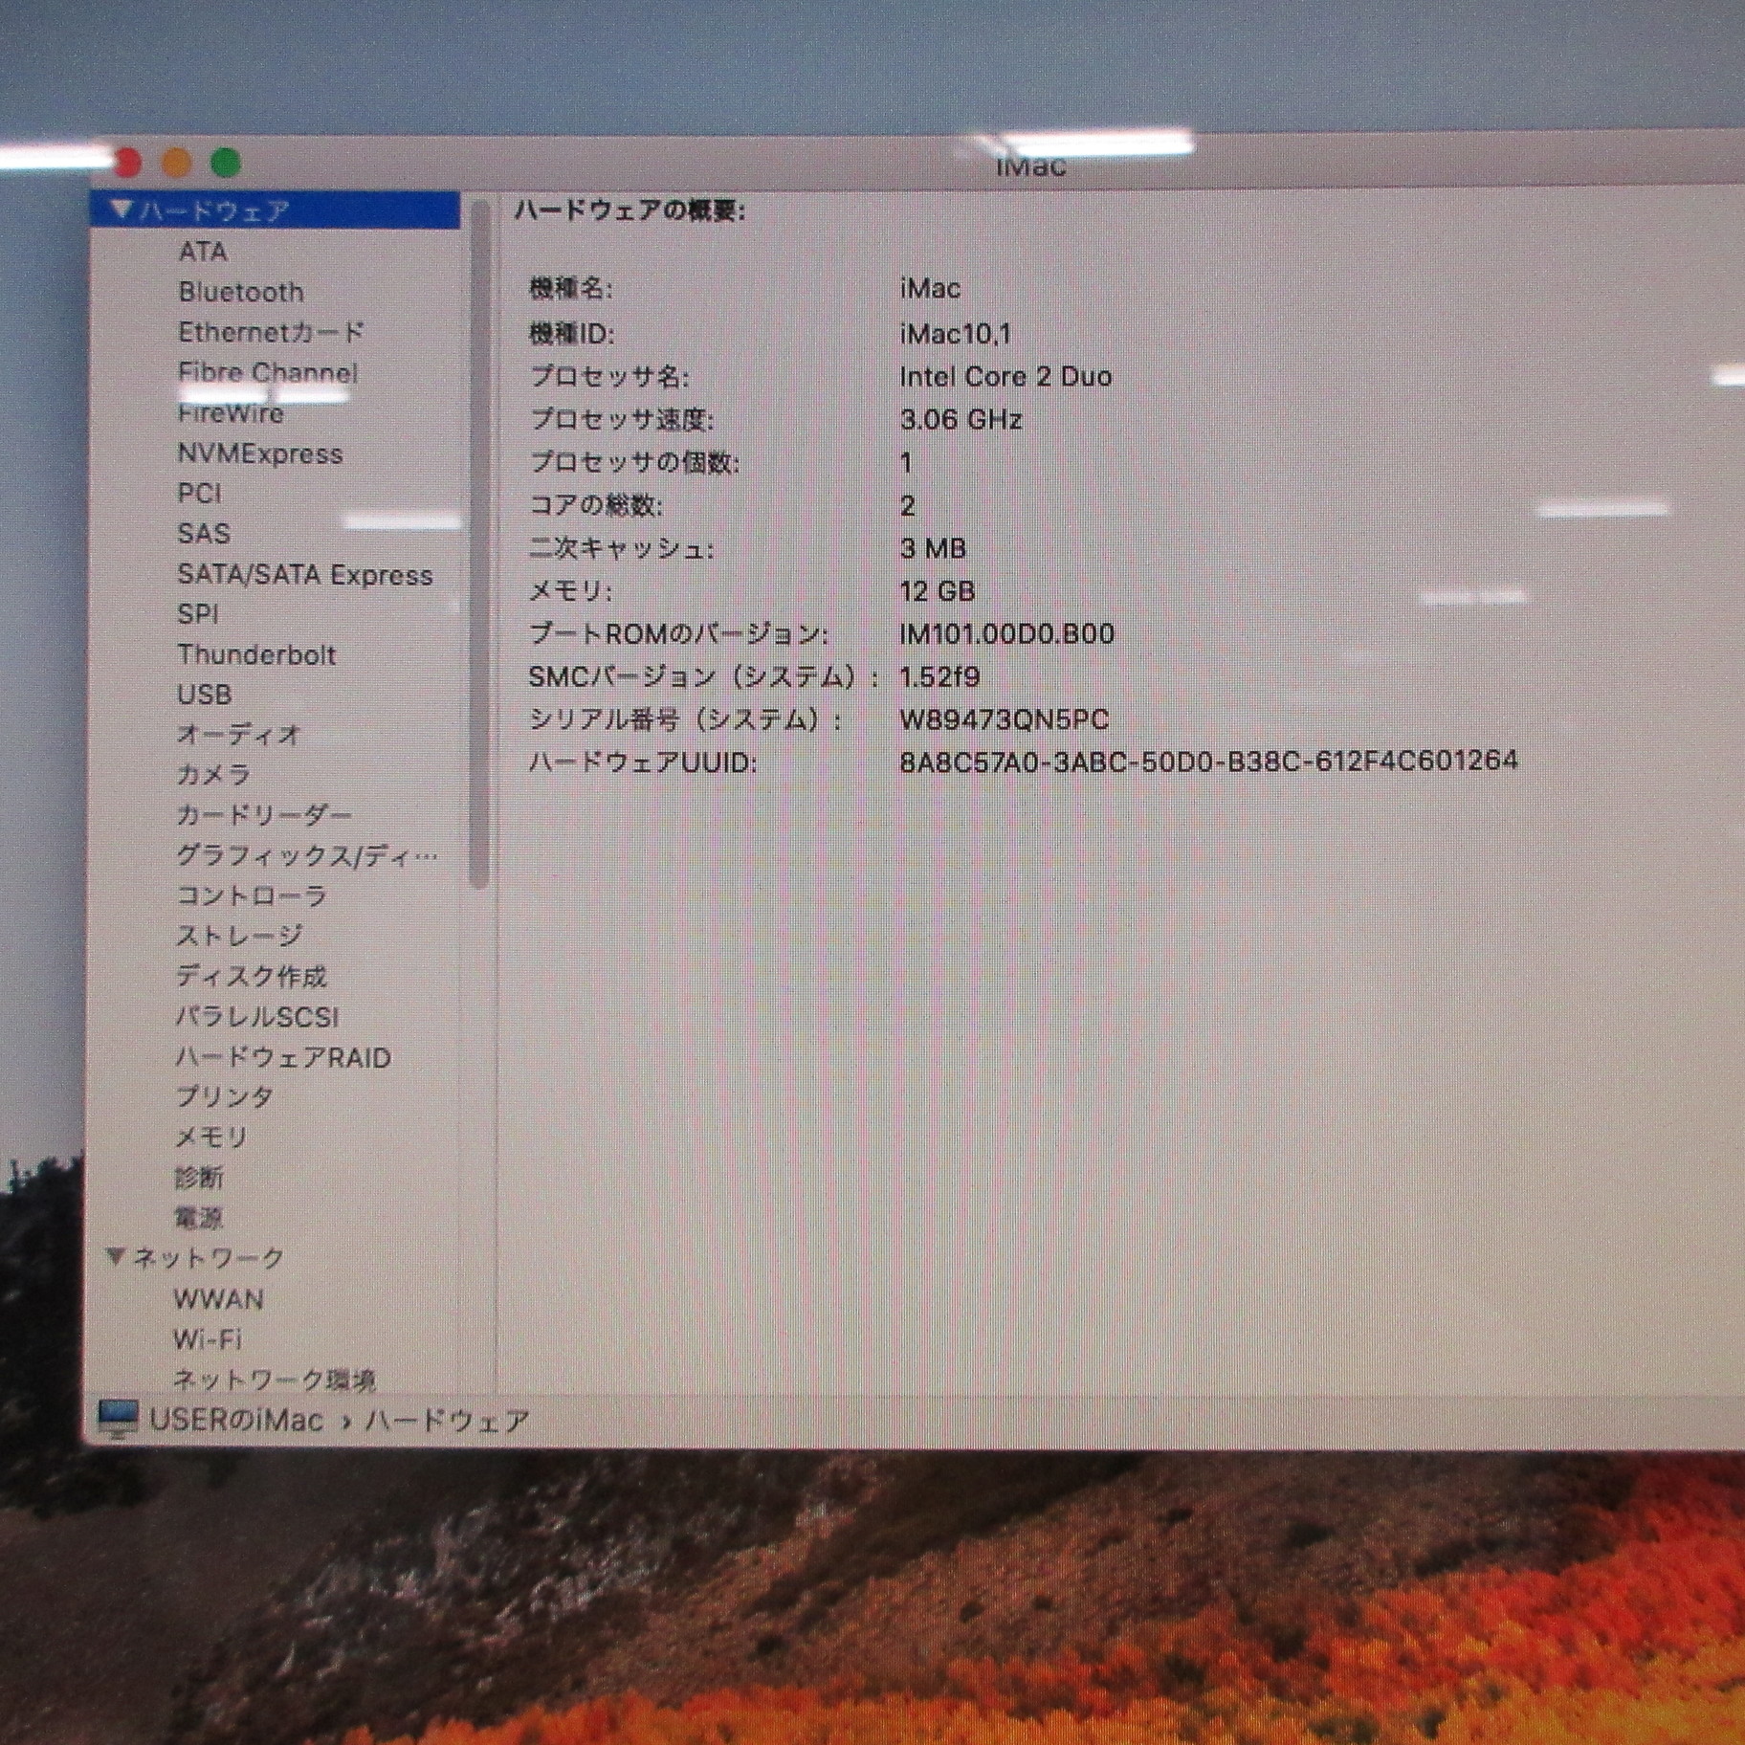
Task: Click USERのiMac in the path bar
Action: (x=236, y=1420)
